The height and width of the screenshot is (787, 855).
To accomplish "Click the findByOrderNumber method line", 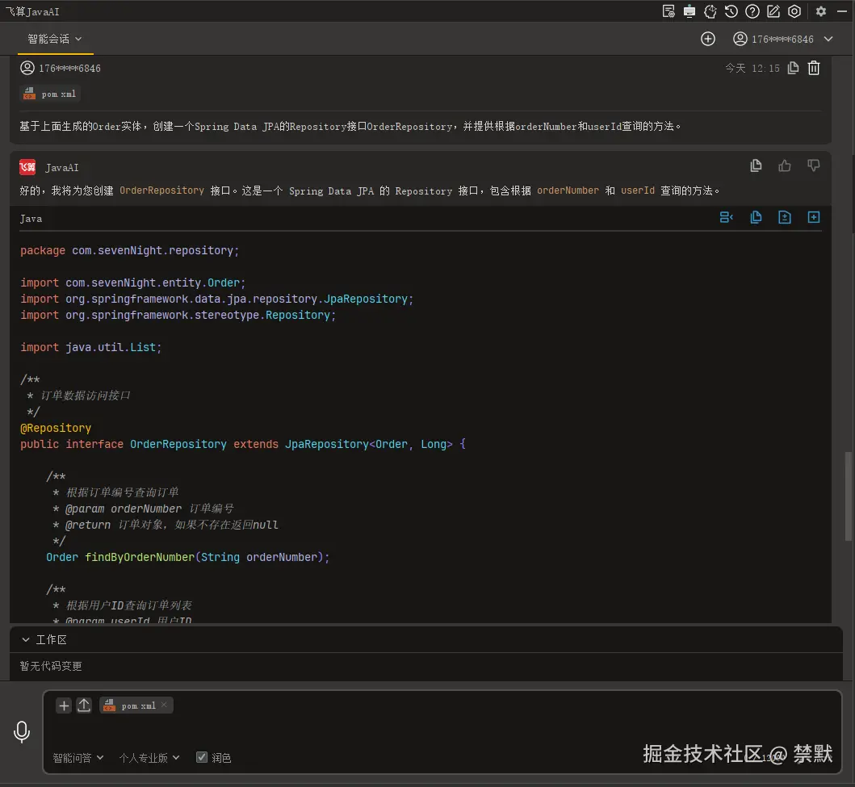I will click(x=187, y=558).
